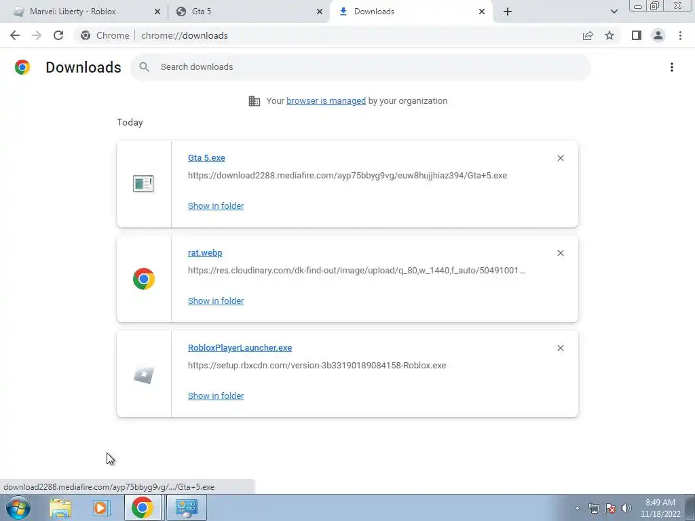This screenshot has height=521, width=695.
Task: Open the browser side panel
Action: 637,35
